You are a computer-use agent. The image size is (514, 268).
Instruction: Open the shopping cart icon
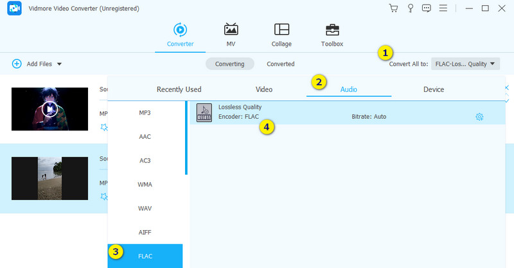[394, 8]
